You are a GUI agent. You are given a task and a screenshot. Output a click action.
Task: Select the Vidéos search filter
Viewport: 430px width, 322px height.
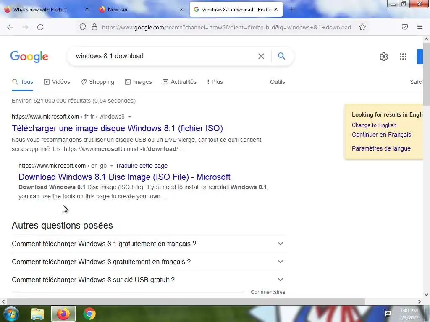(57, 82)
